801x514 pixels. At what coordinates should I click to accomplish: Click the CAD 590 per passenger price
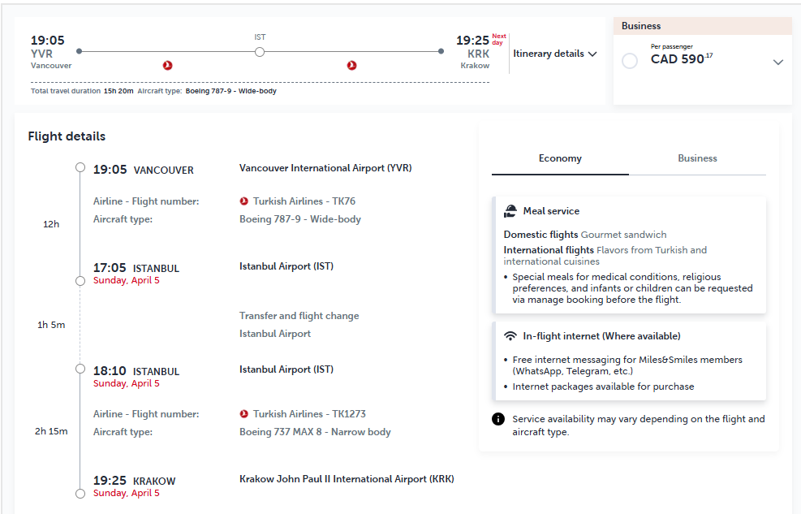pyautogui.click(x=682, y=58)
